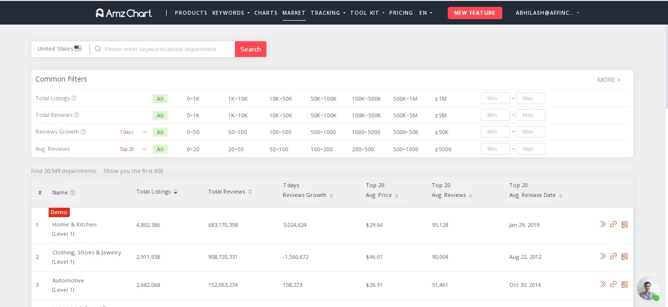Open the report analysis icon for Automotive row

(625, 284)
